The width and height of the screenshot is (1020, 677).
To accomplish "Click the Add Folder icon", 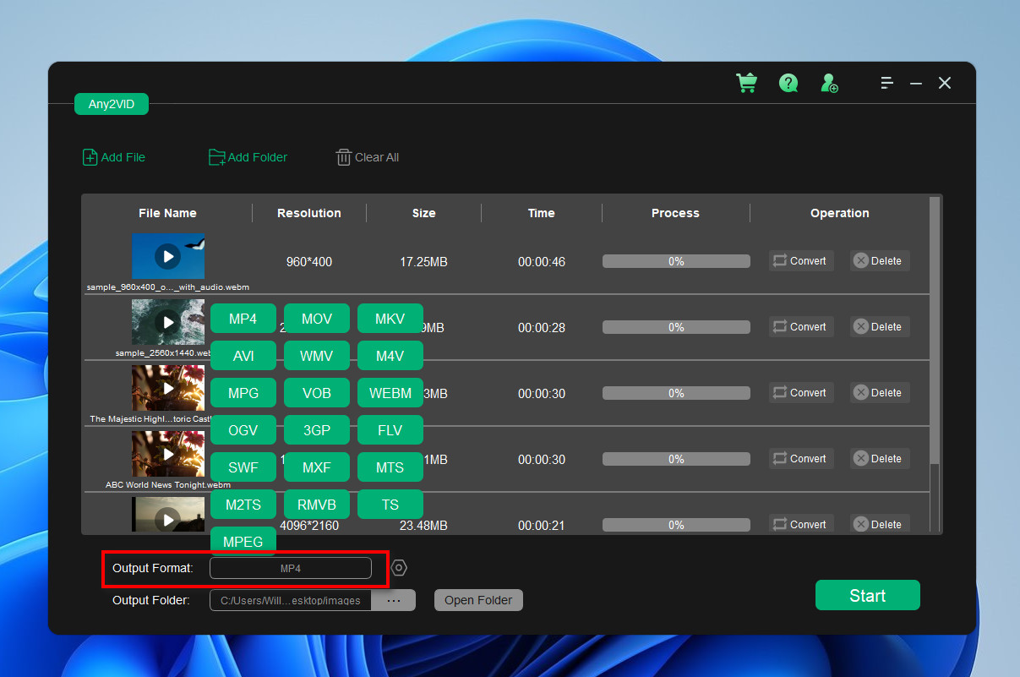I will coord(217,157).
